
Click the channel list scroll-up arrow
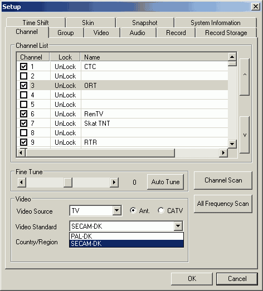[x=232, y=57]
